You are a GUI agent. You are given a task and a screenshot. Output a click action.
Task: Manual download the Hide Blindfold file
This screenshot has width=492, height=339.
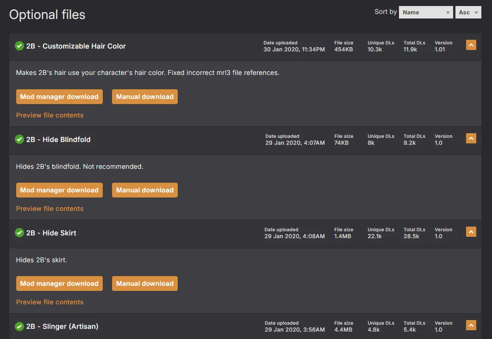click(x=144, y=190)
